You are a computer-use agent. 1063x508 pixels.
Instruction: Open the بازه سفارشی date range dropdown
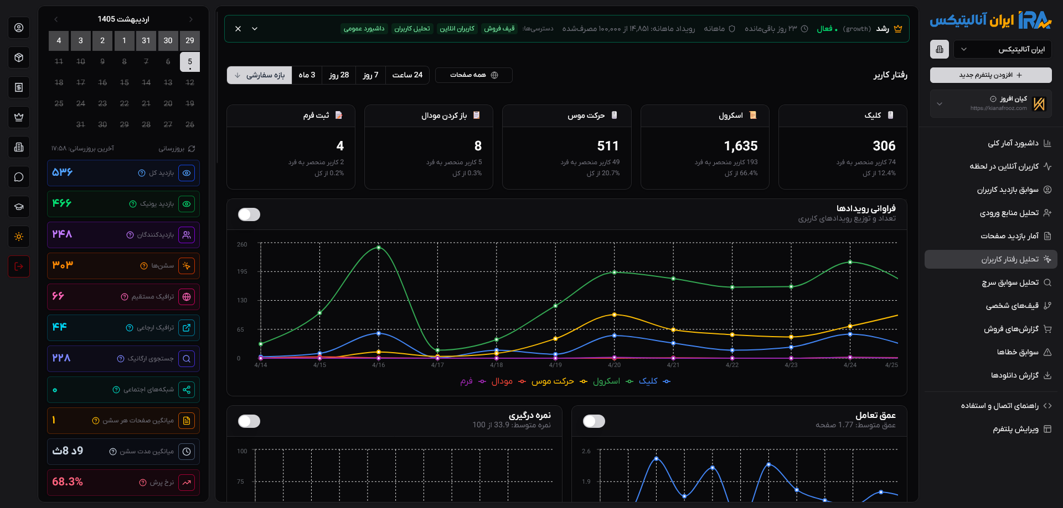pos(260,75)
